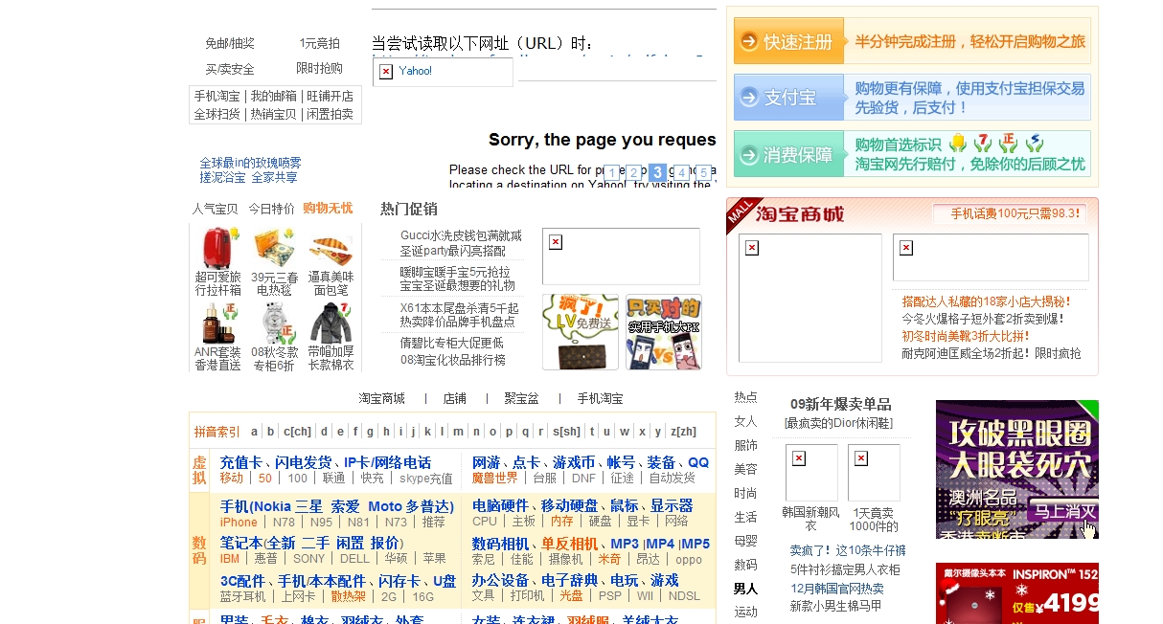Click 马上消灭 in the eye ad
The height and width of the screenshot is (624, 1163).
[x=1061, y=512]
